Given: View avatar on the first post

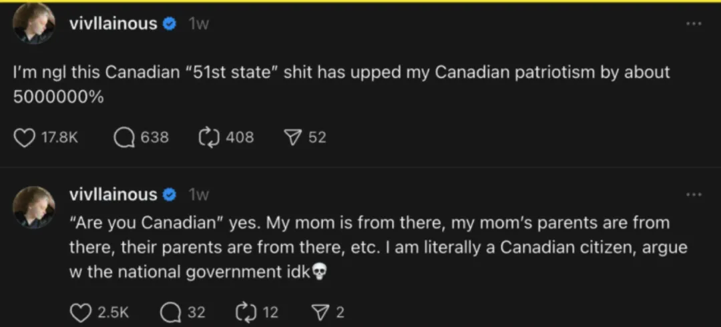Looking at the screenshot, I should (x=34, y=23).
